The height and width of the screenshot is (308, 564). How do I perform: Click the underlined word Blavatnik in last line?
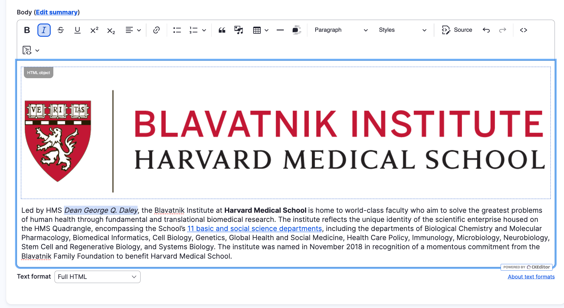[x=36, y=256]
